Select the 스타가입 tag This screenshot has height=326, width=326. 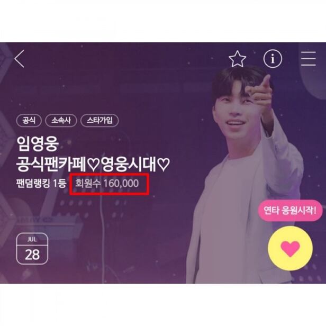(99, 120)
